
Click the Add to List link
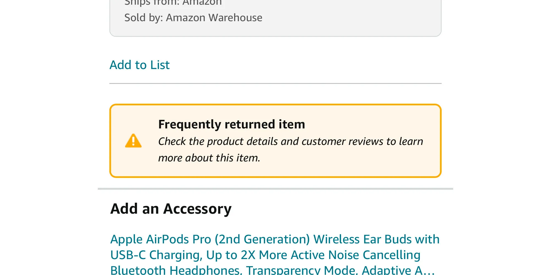[x=139, y=65]
